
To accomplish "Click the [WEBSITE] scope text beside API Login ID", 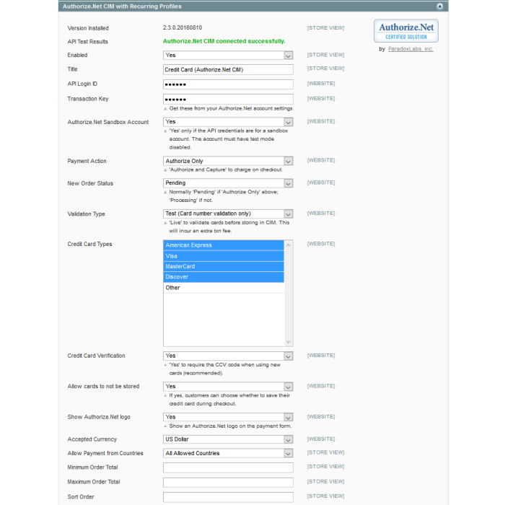I will [x=321, y=84].
